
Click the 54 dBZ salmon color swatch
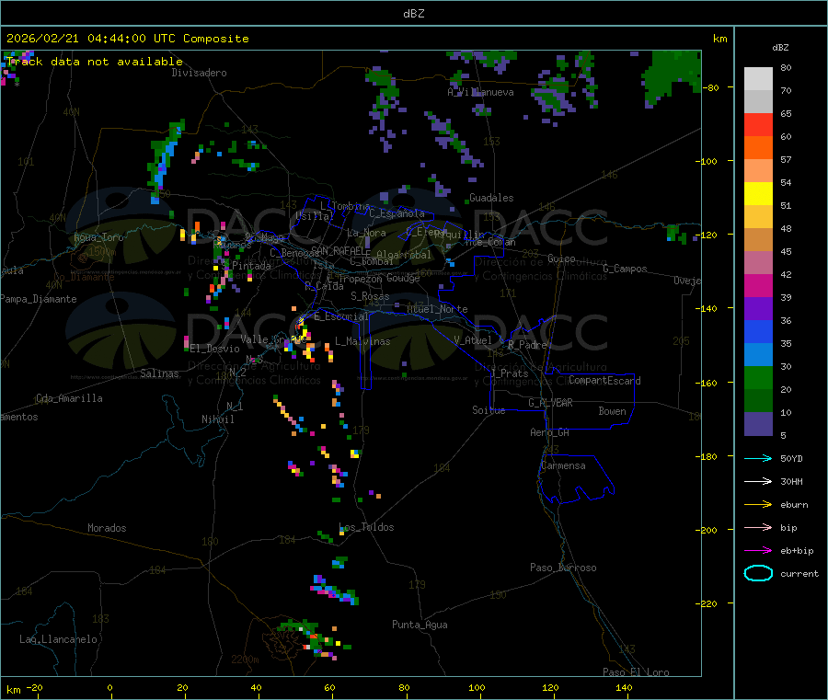coord(758,170)
